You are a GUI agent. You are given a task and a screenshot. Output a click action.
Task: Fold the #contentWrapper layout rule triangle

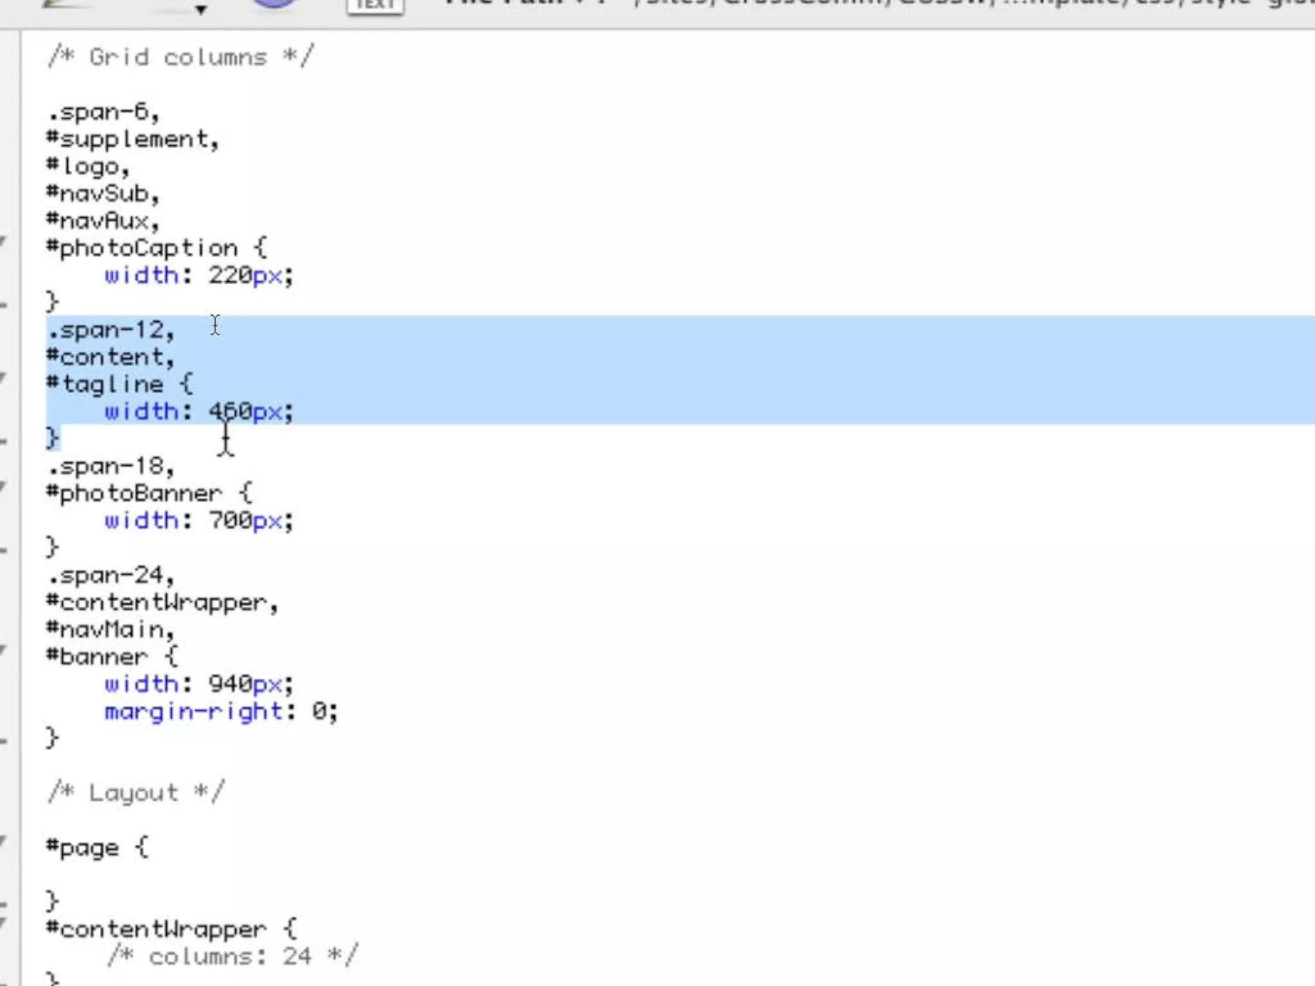pos(3,924)
